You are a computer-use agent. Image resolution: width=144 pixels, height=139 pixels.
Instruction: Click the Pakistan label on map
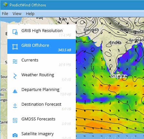click(91, 30)
